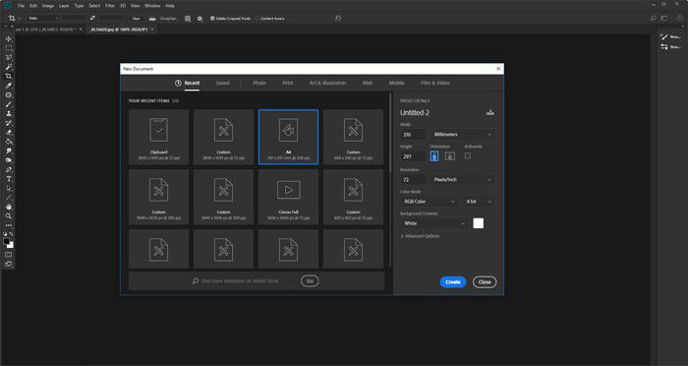Select the Clipboard preset thumbnail

[x=159, y=137]
